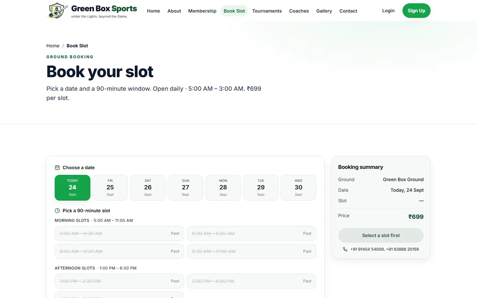Click the clock icon beside Pick a 90-minute slot

57,211
